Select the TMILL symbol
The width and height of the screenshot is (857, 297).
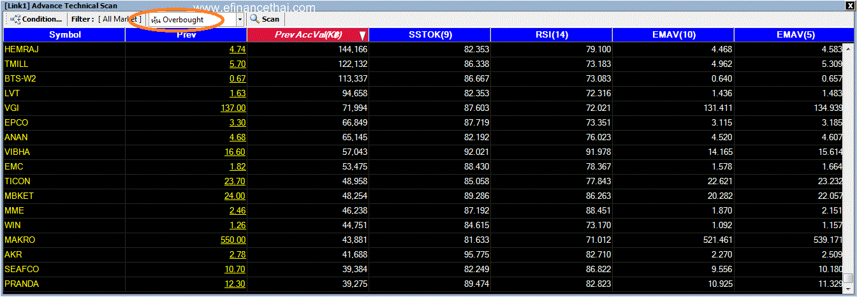click(x=17, y=64)
